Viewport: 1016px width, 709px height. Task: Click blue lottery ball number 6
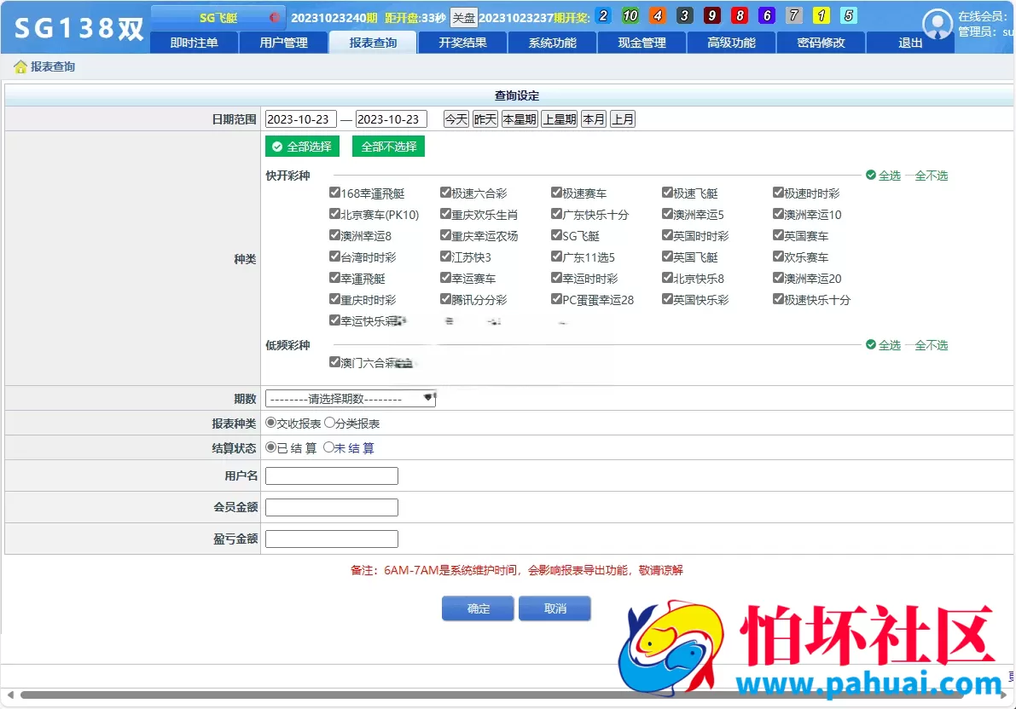(767, 15)
